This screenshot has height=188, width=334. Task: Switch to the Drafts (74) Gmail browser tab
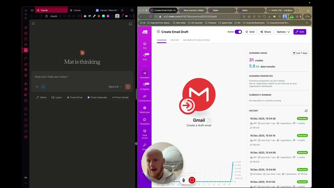281,10
